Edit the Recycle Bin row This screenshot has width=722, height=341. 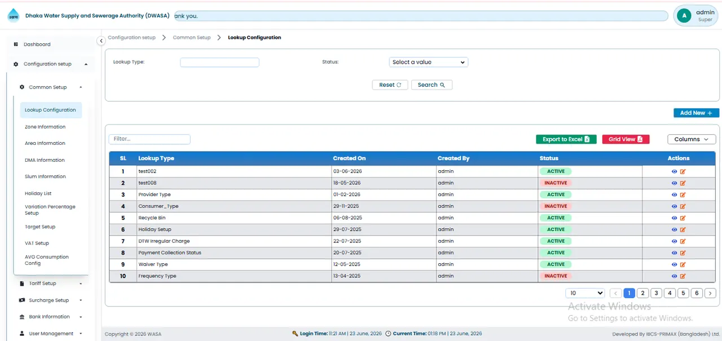point(683,218)
